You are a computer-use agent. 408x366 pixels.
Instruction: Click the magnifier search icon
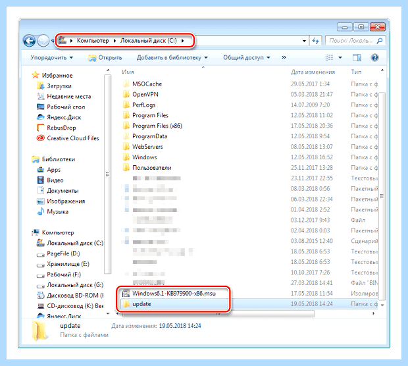click(380, 41)
